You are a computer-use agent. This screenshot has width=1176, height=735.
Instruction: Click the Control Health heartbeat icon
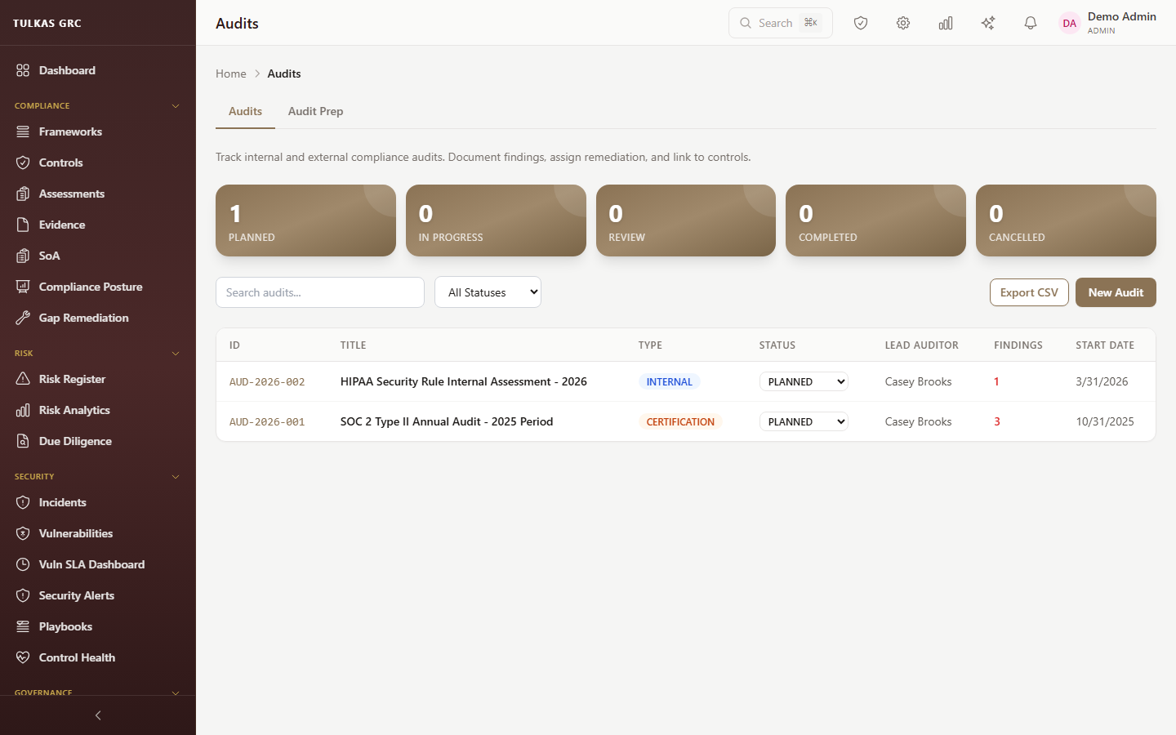coord(23,657)
